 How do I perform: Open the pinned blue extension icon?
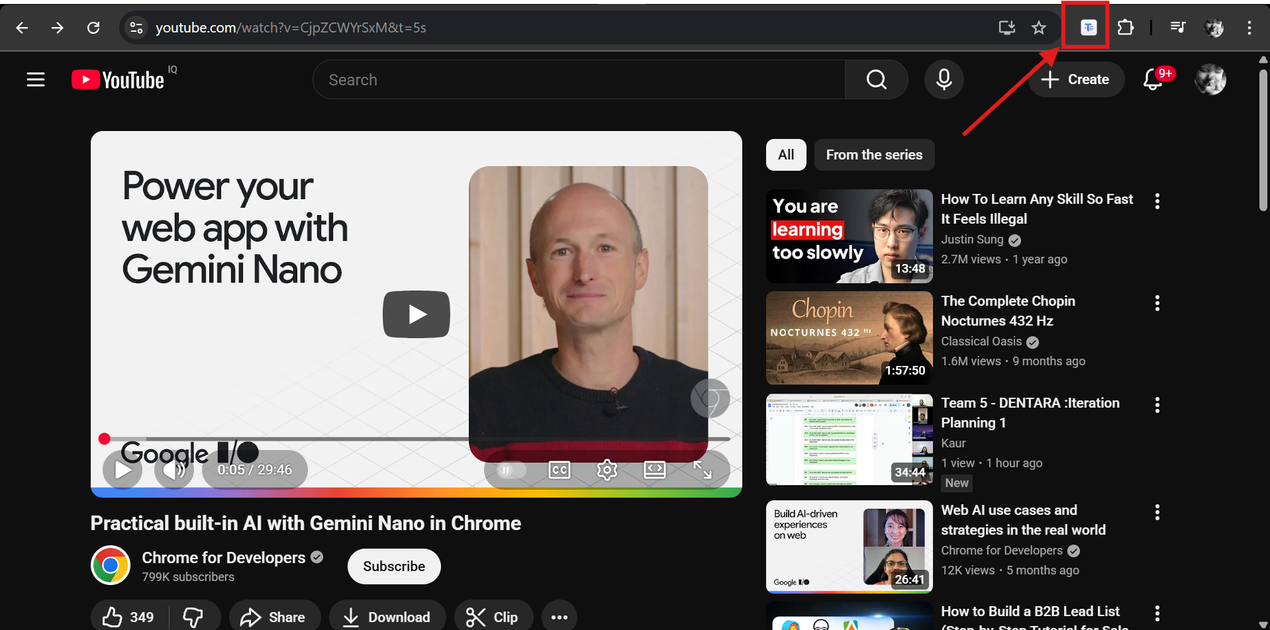(1089, 27)
